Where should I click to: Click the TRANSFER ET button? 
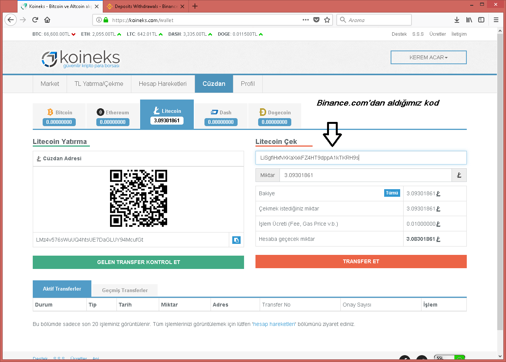pyautogui.click(x=361, y=262)
